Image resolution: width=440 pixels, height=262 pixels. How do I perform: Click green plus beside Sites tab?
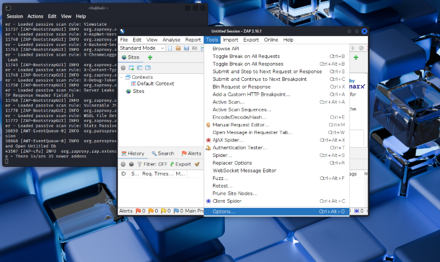pos(150,57)
